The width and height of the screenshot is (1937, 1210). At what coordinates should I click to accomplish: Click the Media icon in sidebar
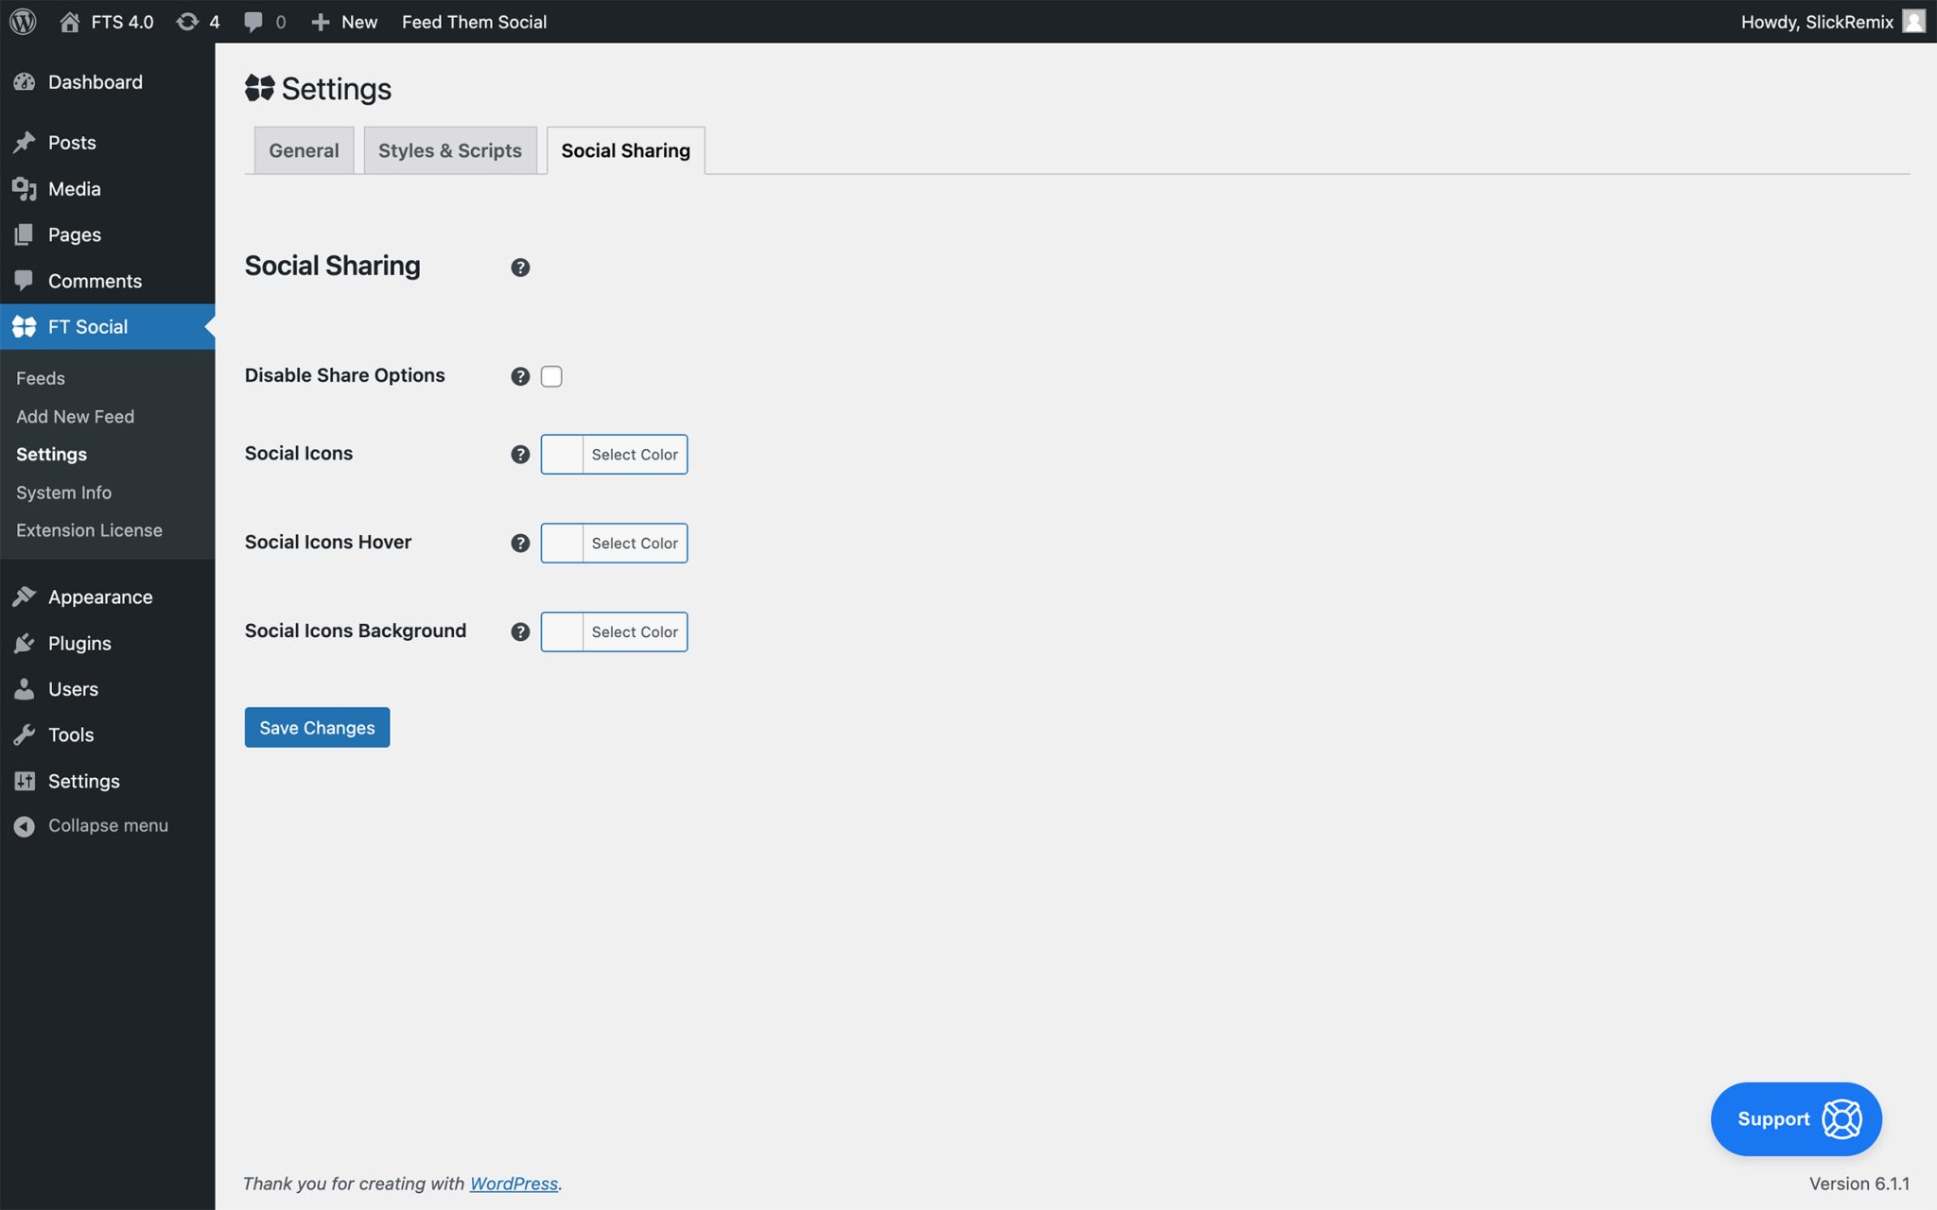(x=25, y=189)
